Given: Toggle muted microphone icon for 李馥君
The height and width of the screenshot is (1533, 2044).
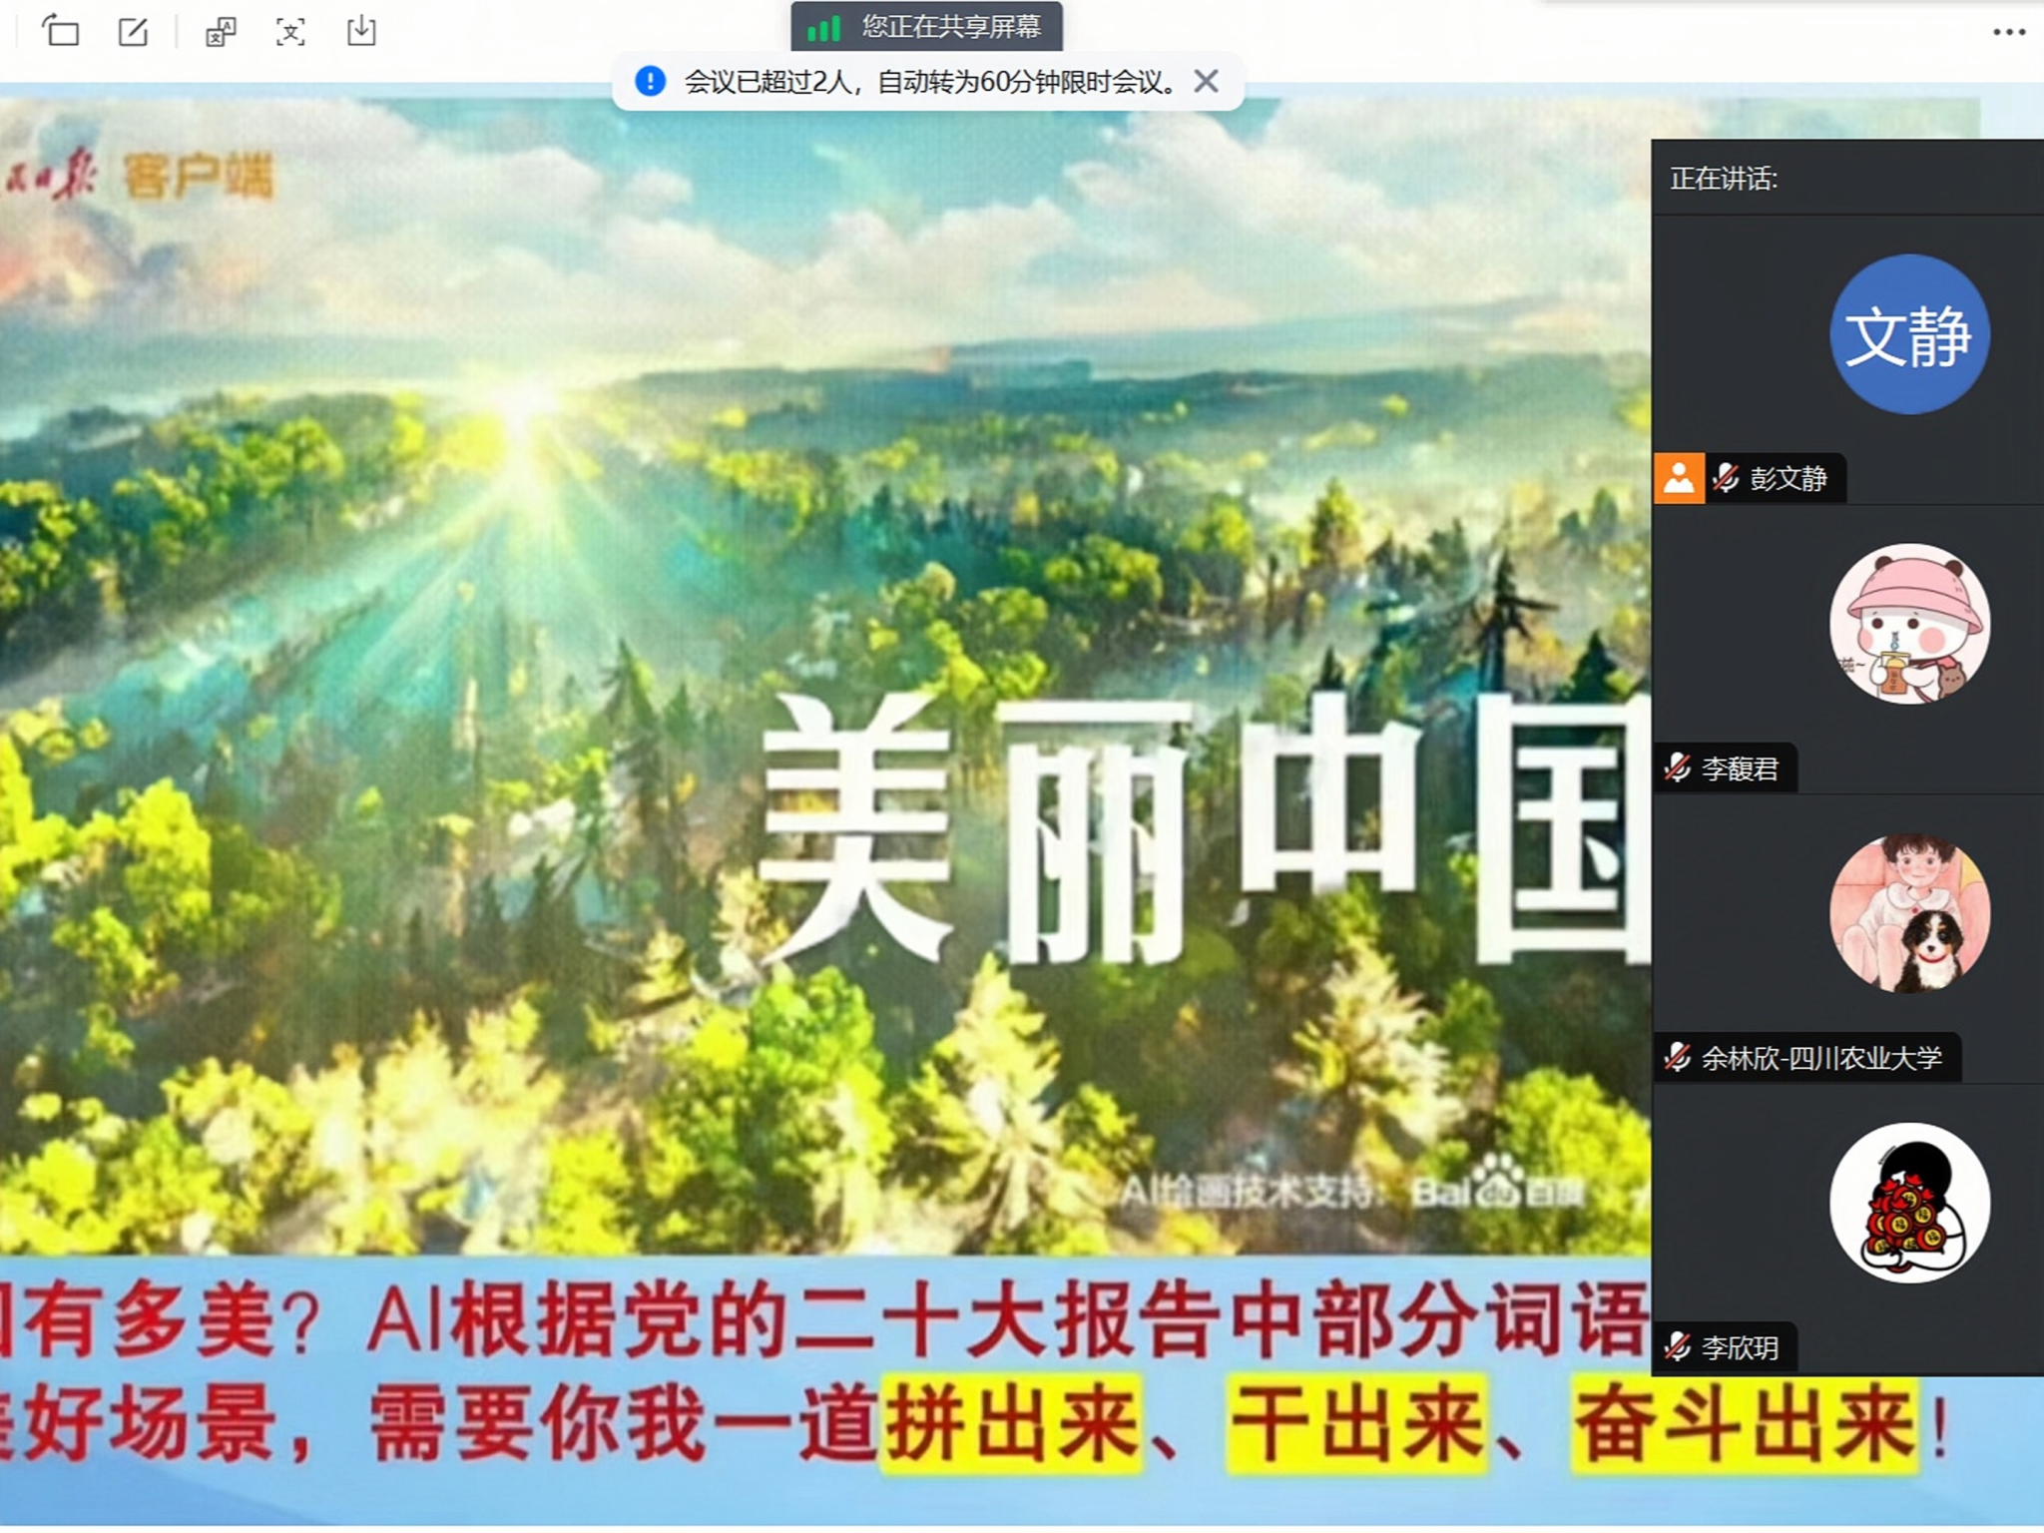Looking at the screenshot, I should (x=1678, y=767).
